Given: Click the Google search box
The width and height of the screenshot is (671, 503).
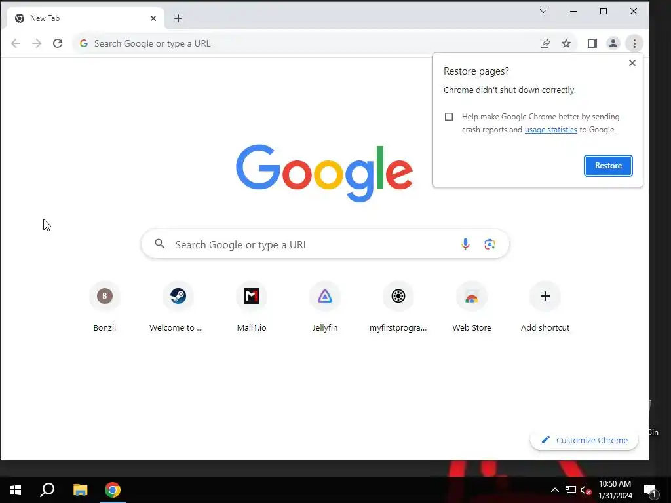Looking at the screenshot, I should [x=325, y=244].
